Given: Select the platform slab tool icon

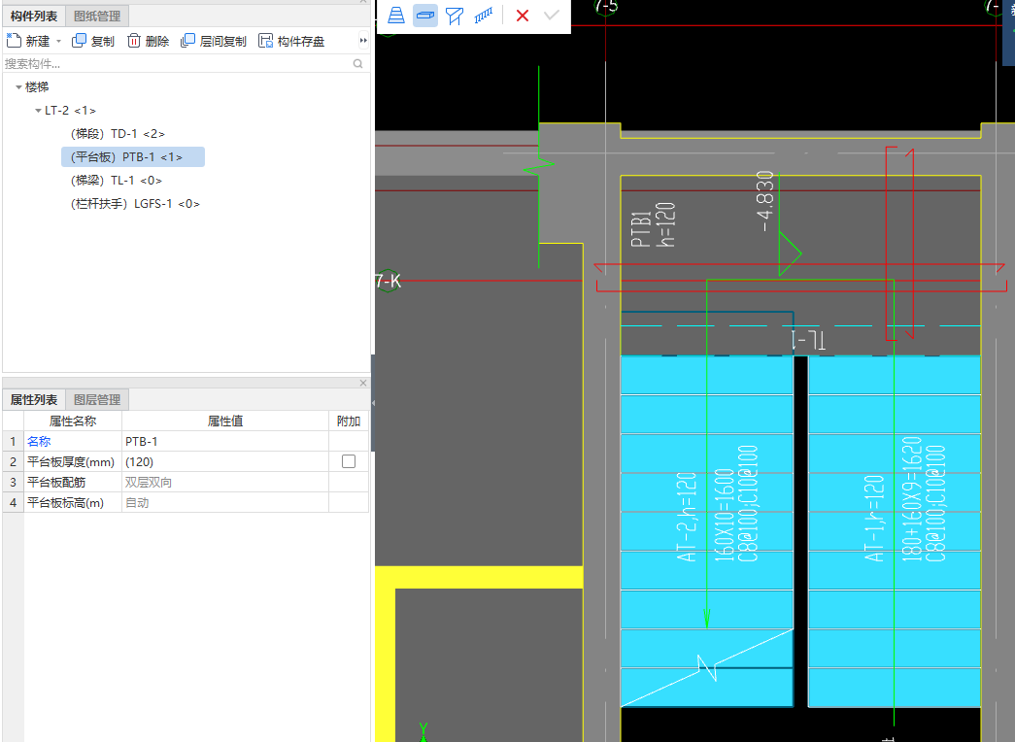Looking at the screenshot, I should tap(425, 15).
